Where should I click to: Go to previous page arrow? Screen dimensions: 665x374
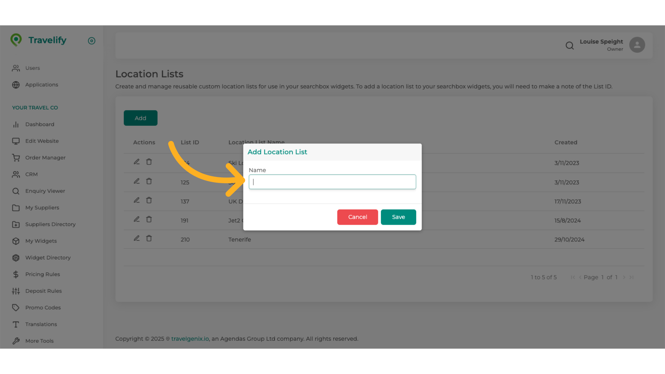pos(580,277)
